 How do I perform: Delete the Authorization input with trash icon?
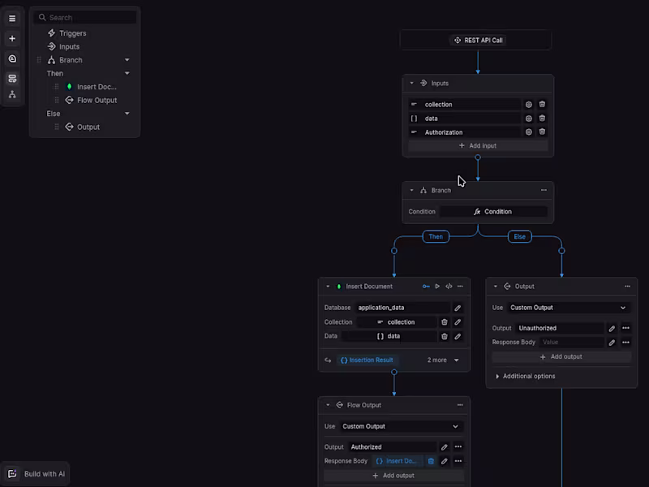[542, 131]
